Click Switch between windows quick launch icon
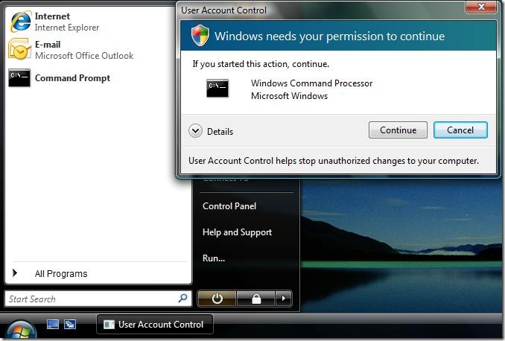The height and width of the screenshot is (341, 505). coord(70,324)
